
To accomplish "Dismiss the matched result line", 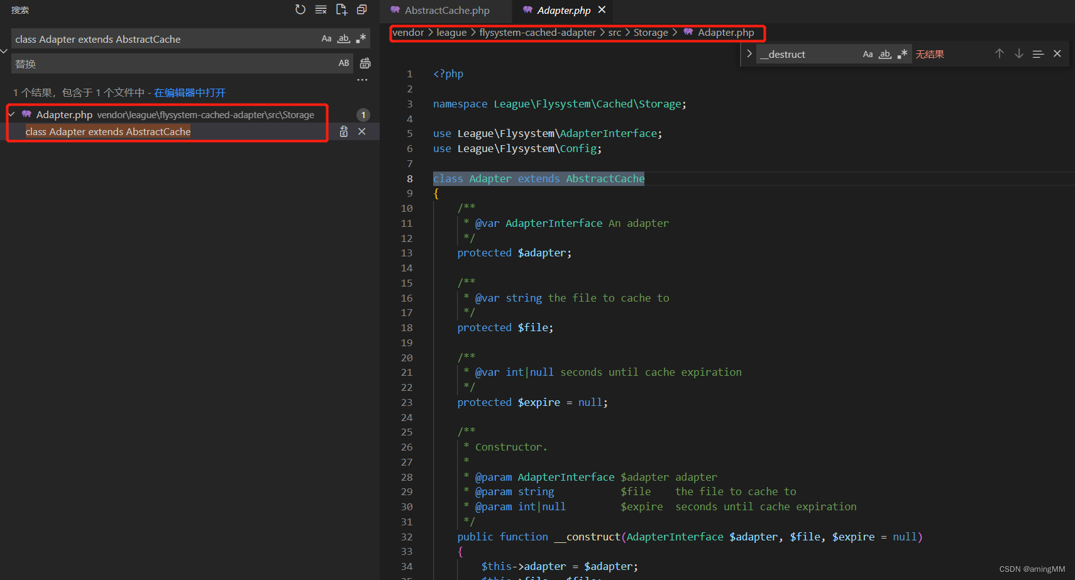I will 362,131.
